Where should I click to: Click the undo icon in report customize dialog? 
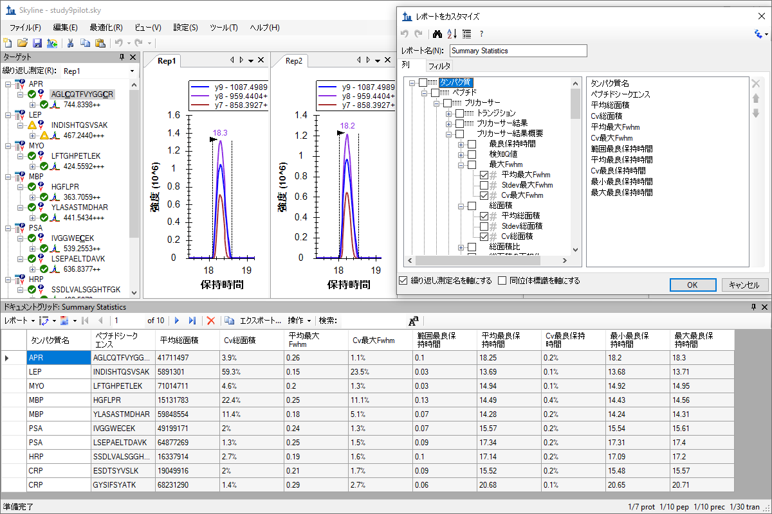coord(405,34)
